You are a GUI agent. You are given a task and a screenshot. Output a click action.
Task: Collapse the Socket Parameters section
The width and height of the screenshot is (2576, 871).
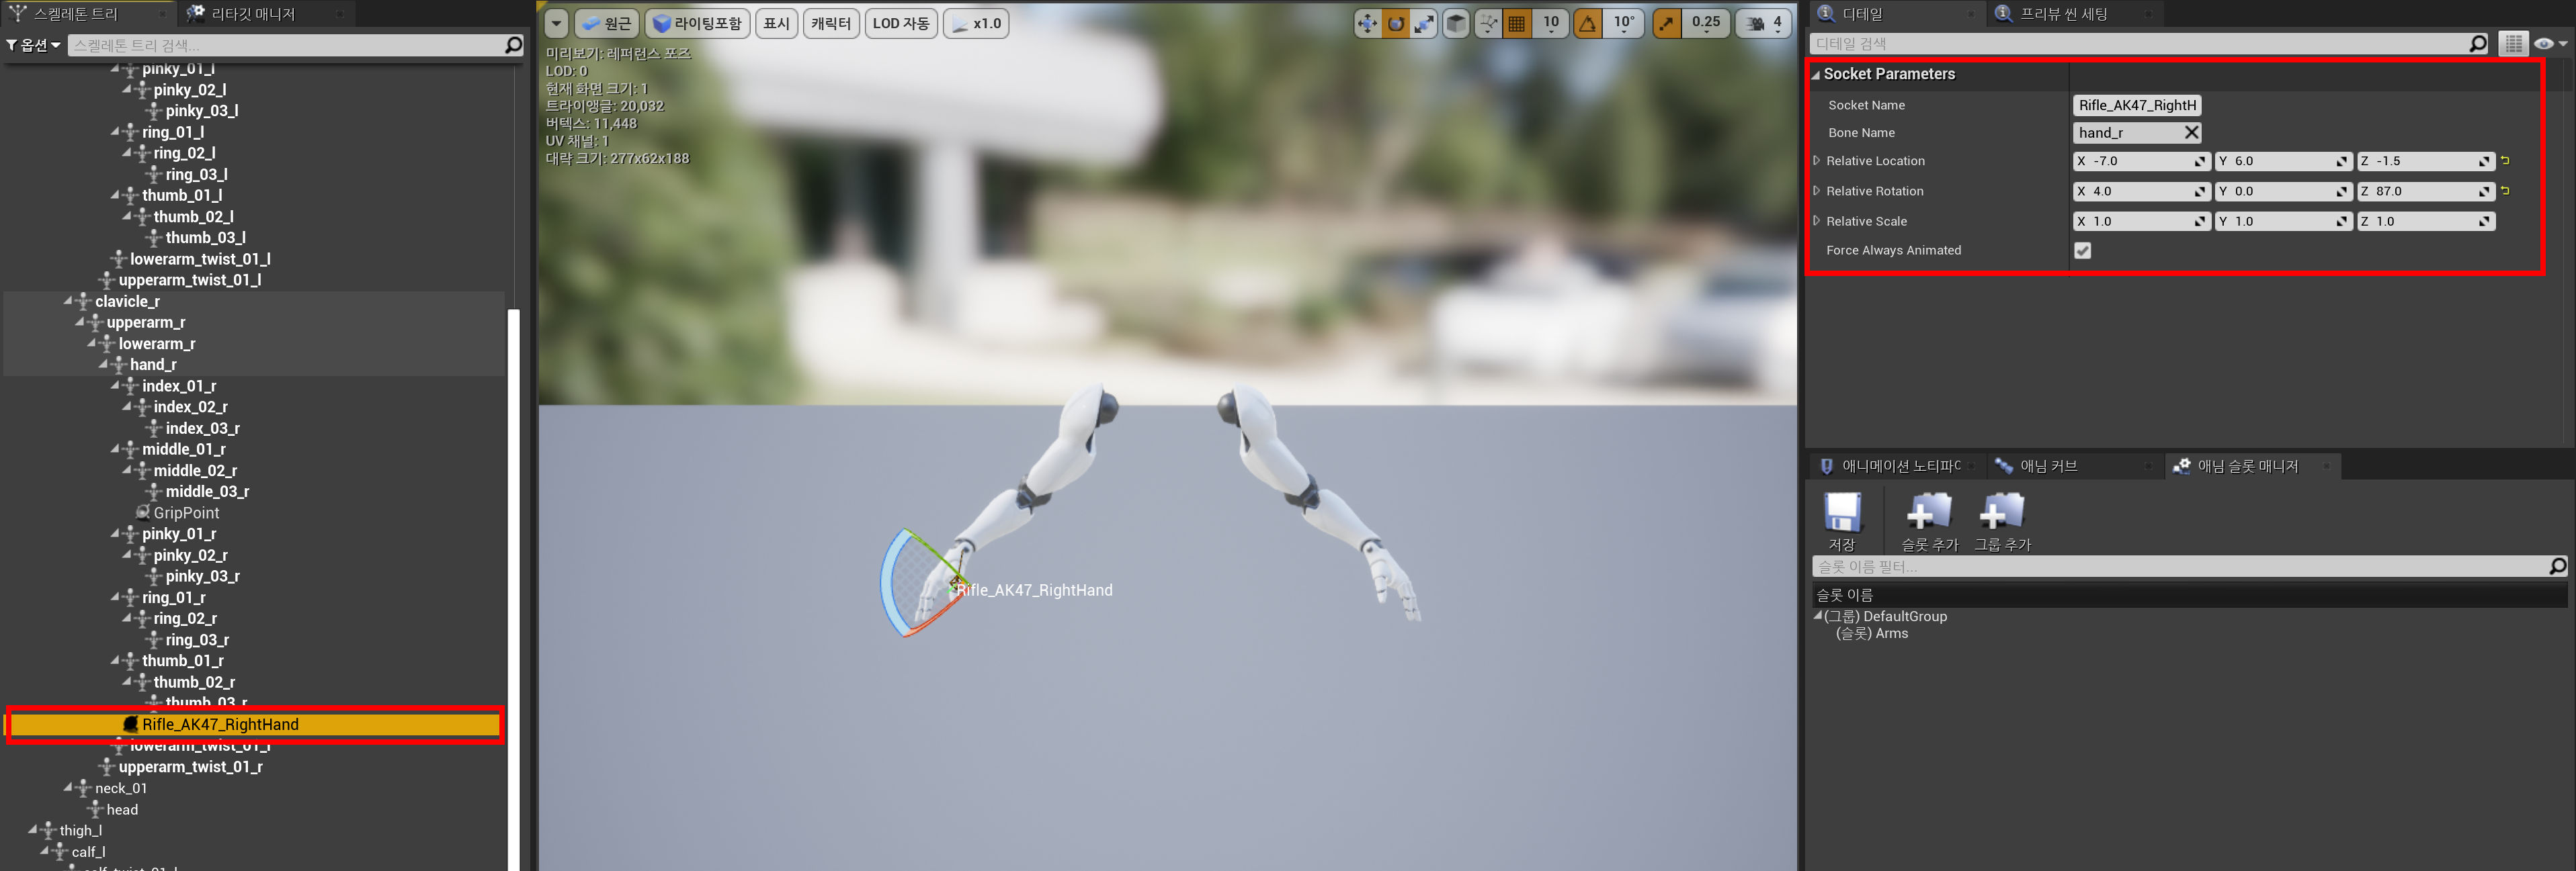[x=1816, y=75]
